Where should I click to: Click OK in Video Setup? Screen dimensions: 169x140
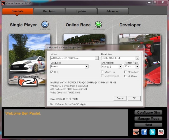tap(134, 98)
